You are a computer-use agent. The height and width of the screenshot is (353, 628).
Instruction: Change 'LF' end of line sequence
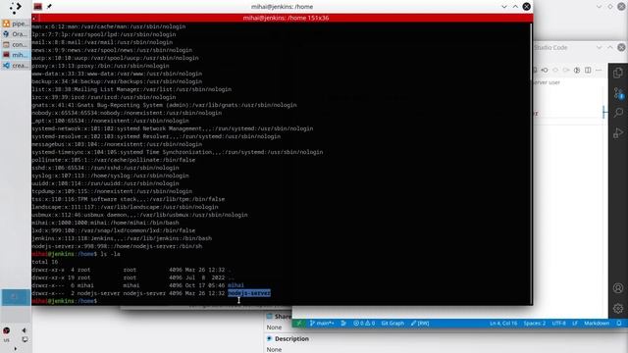click(575, 324)
